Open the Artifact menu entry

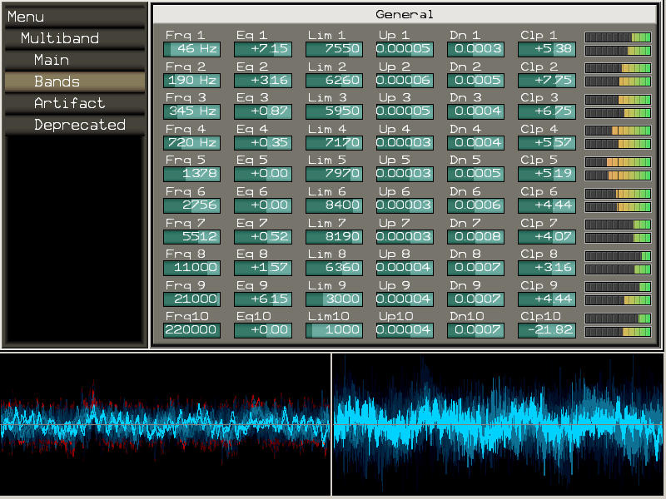point(75,103)
